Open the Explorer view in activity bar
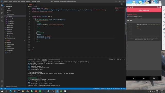Image resolution: width=165 pixels, height=93 pixels. click(x=2, y=5)
